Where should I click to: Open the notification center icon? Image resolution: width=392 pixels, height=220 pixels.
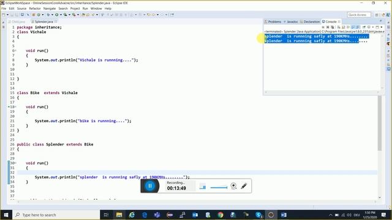point(384,215)
